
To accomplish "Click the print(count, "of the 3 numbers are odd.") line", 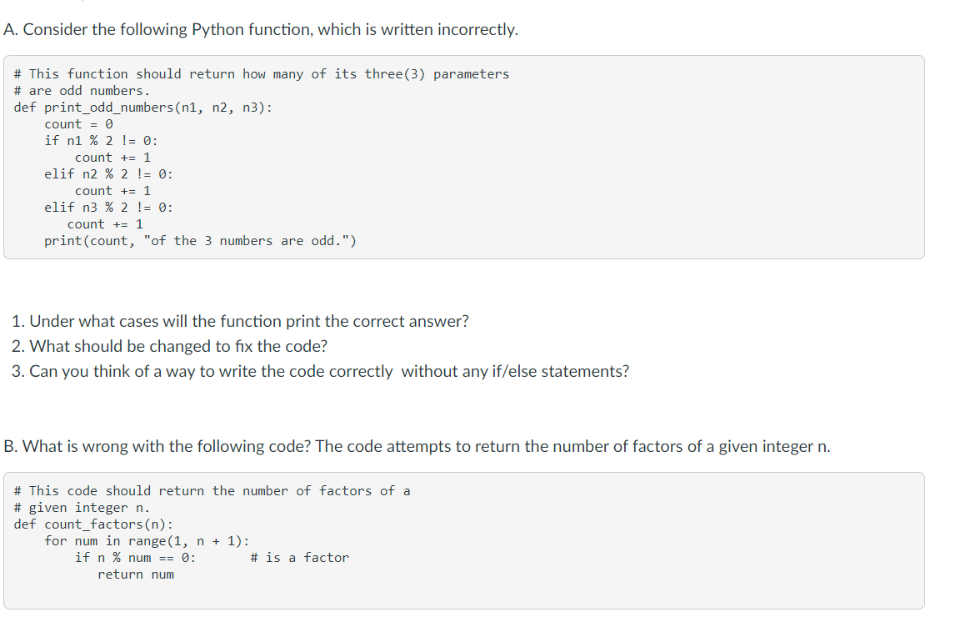I will [x=200, y=241].
